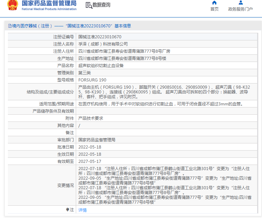This screenshot has height=218, width=262.
Task: Click the 产品储存条件及有效期 label
Action: (x=53, y=111)
